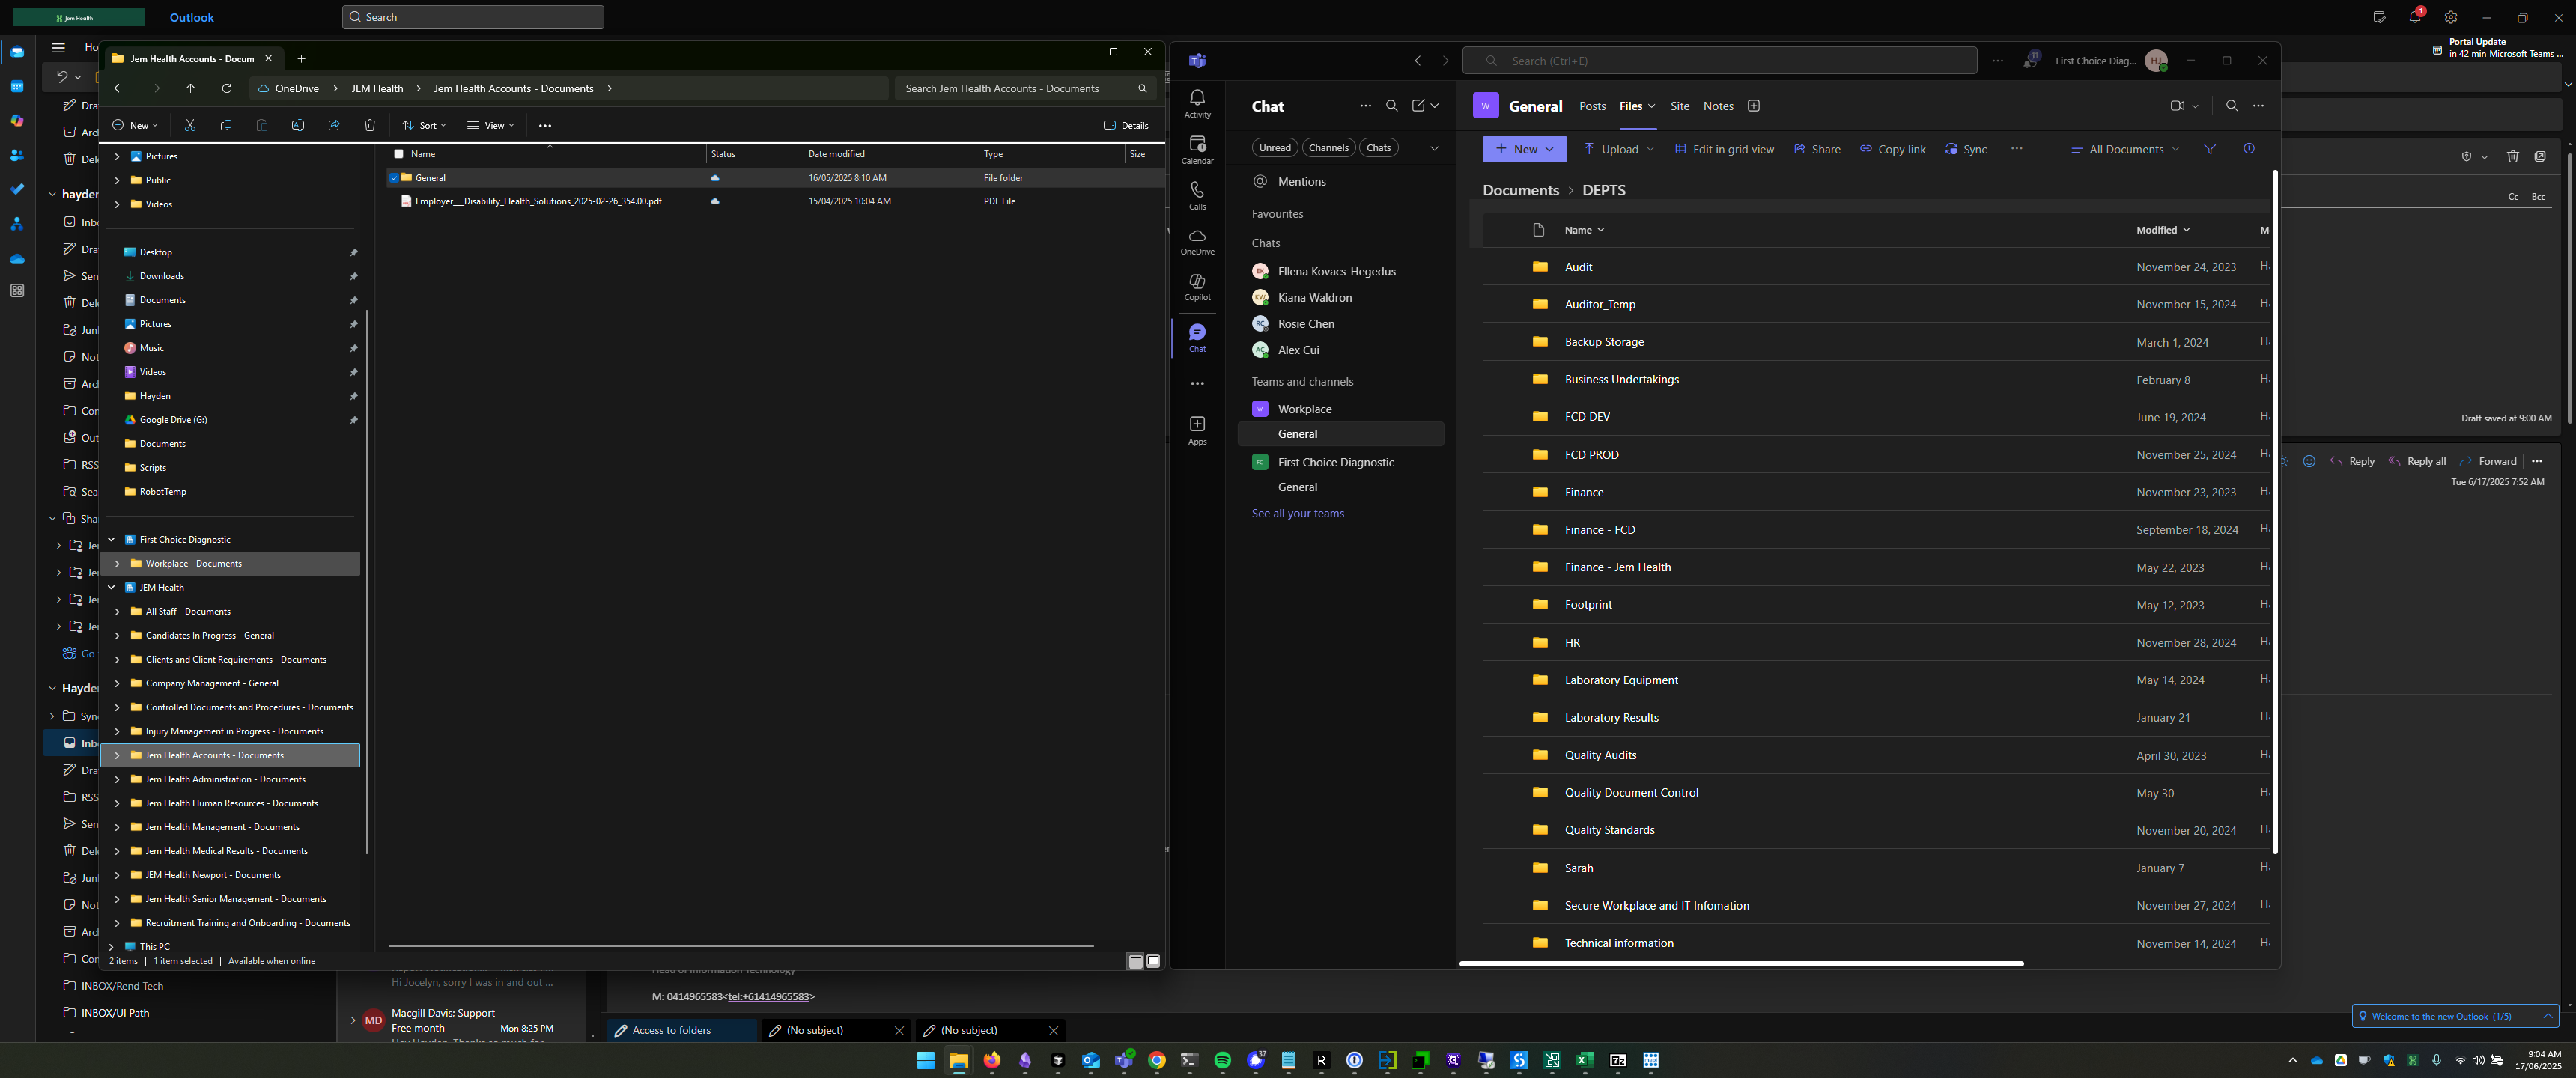Click Forward in Outlook message
The height and width of the screenshot is (1078, 2576).
pos(2488,461)
